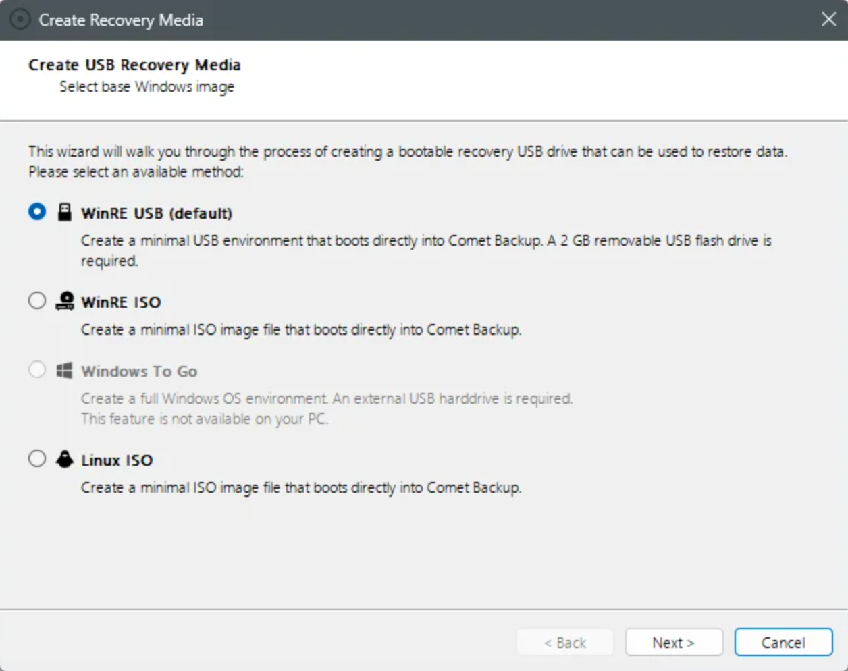Choose the WinRE ISO radio option
This screenshot has width=848, height=671.
(x=37, y=301)
